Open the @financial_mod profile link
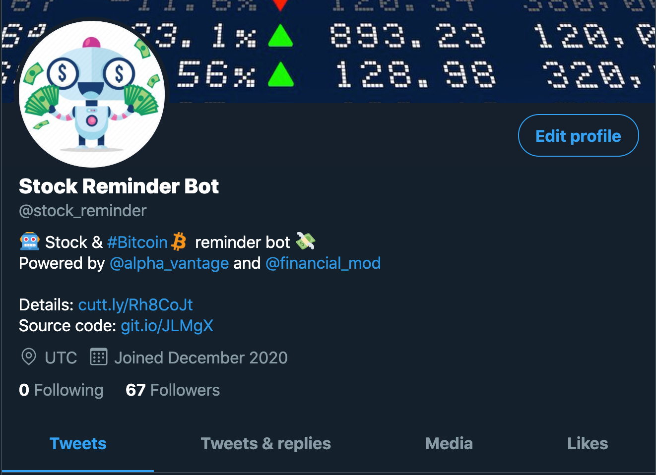Screen dimensions: 656x475 click(323, 263)
